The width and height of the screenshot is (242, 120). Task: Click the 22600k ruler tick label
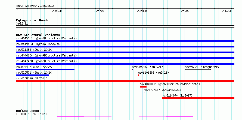point(227,11)
